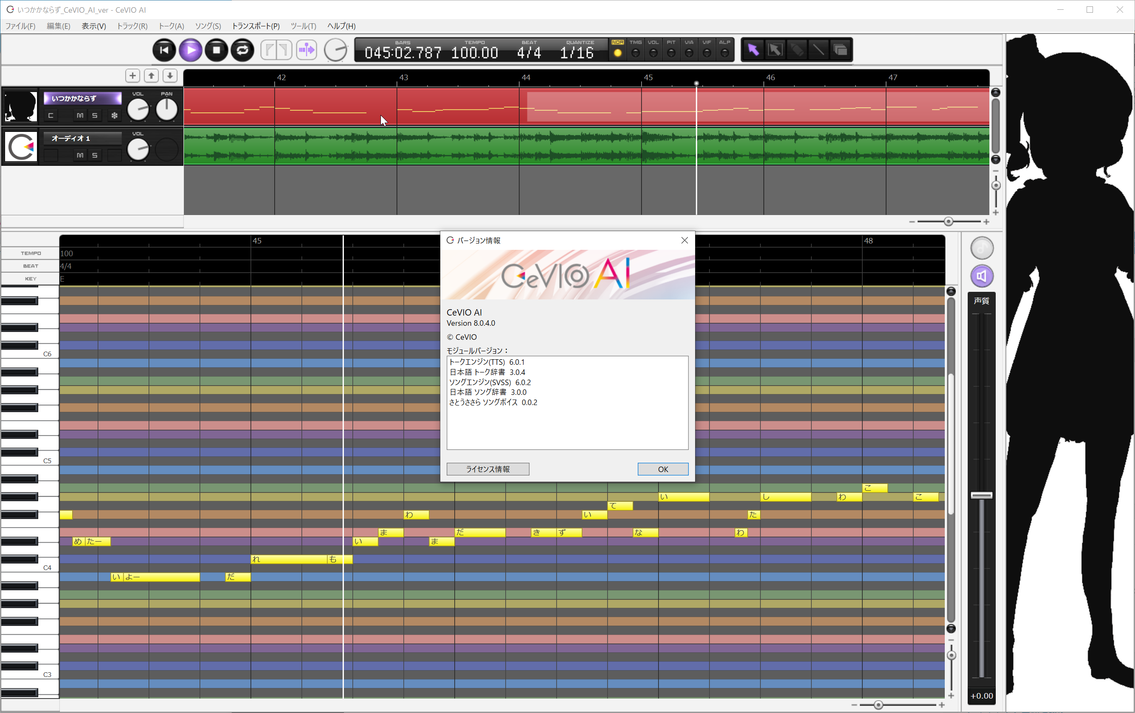Image resolution: width=1135 pixels, height=713 pixels.
Task: Click the add track plus button
Action: pyautogui.click(x=132, y=75)
